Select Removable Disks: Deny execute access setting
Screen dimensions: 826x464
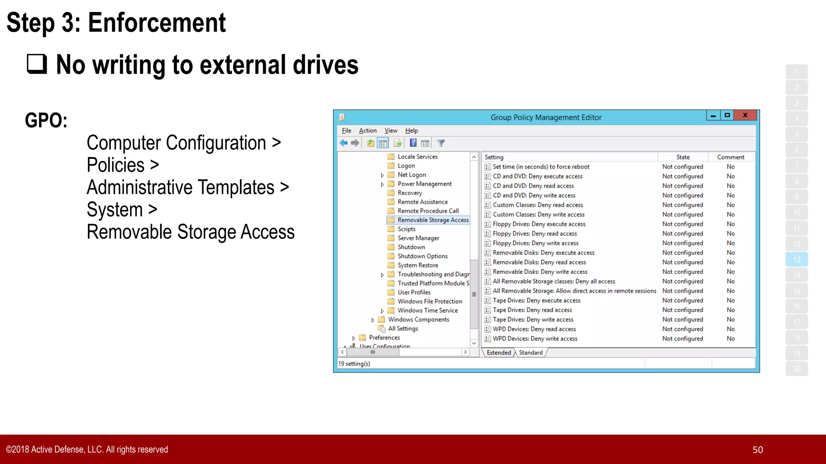(543, 253)
